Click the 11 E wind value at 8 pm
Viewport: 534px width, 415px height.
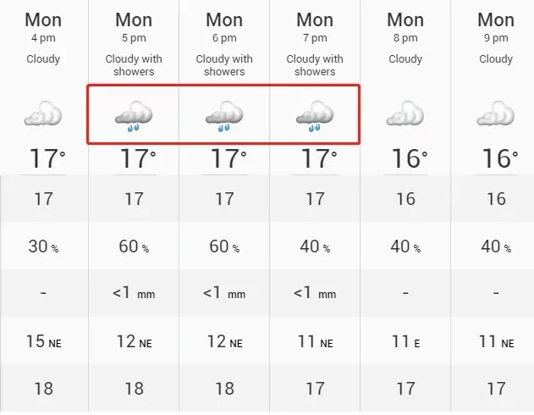coord(405,341)
